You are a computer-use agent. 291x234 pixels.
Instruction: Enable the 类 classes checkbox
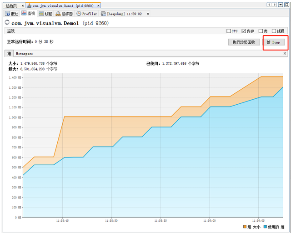tap(261, 31)
